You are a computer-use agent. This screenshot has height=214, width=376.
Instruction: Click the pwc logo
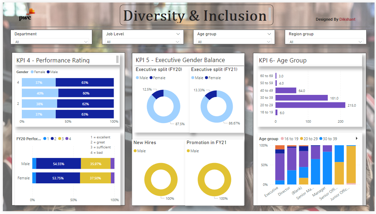(26, 15)
